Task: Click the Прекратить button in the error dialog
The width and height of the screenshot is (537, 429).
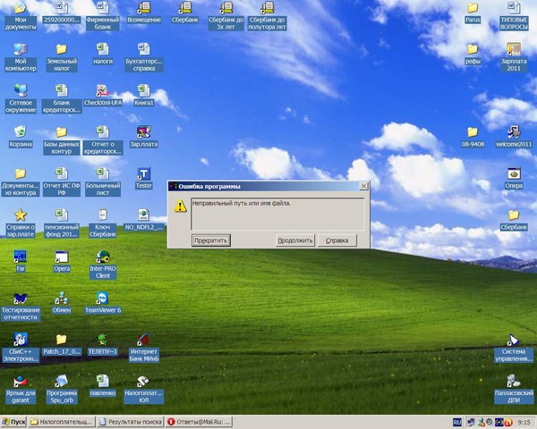Action: 211,240
